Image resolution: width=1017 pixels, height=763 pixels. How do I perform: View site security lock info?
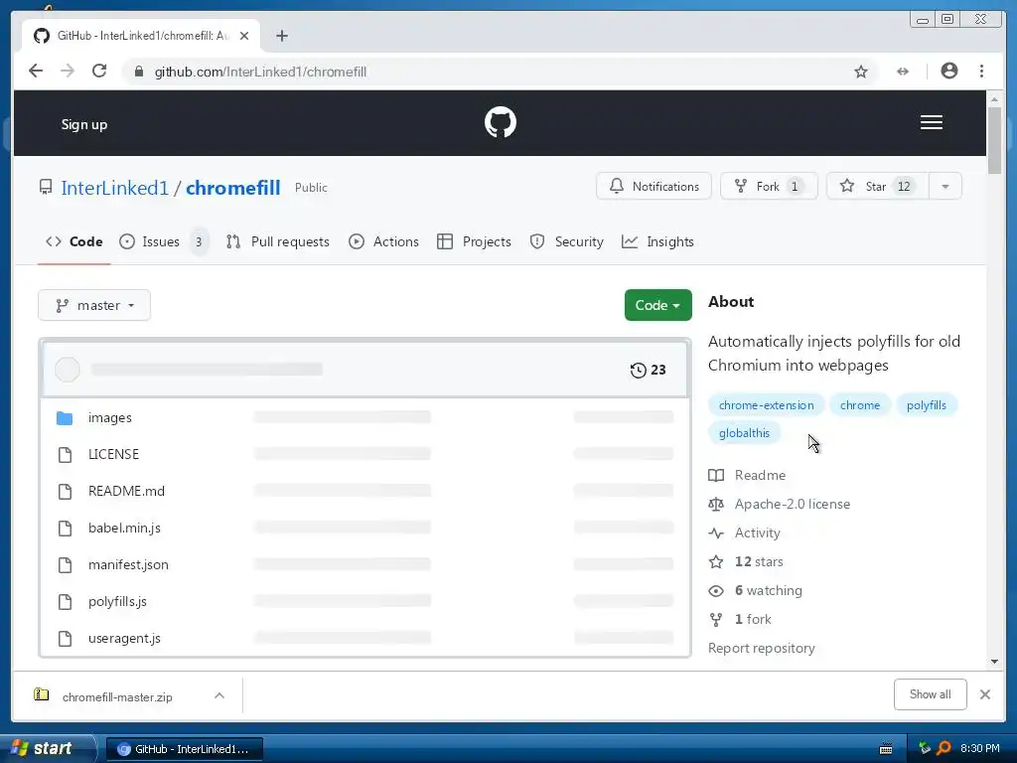point(139,72)
